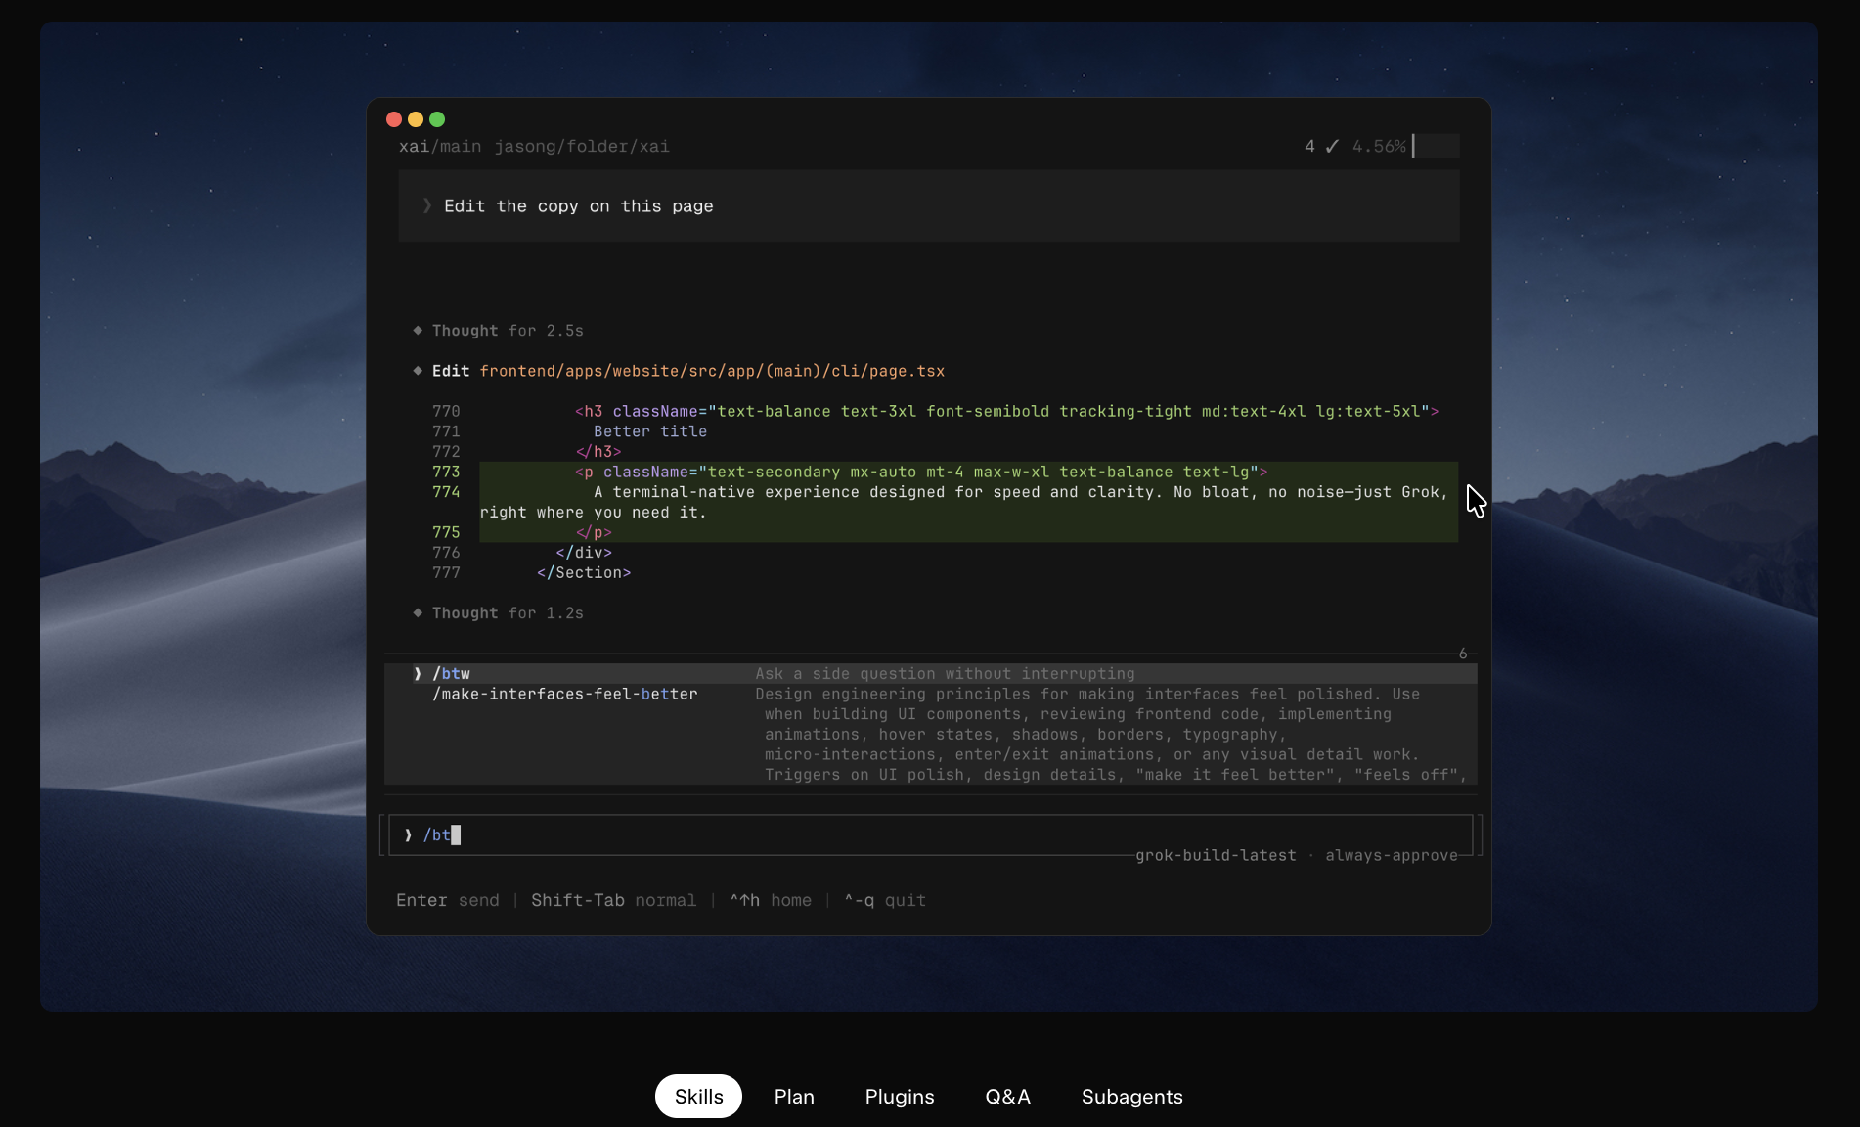The height and width of the screenshot is (1127, 1860).
Task: Click the grok-build-latest model label
Action: click(x=1216, y=855)
